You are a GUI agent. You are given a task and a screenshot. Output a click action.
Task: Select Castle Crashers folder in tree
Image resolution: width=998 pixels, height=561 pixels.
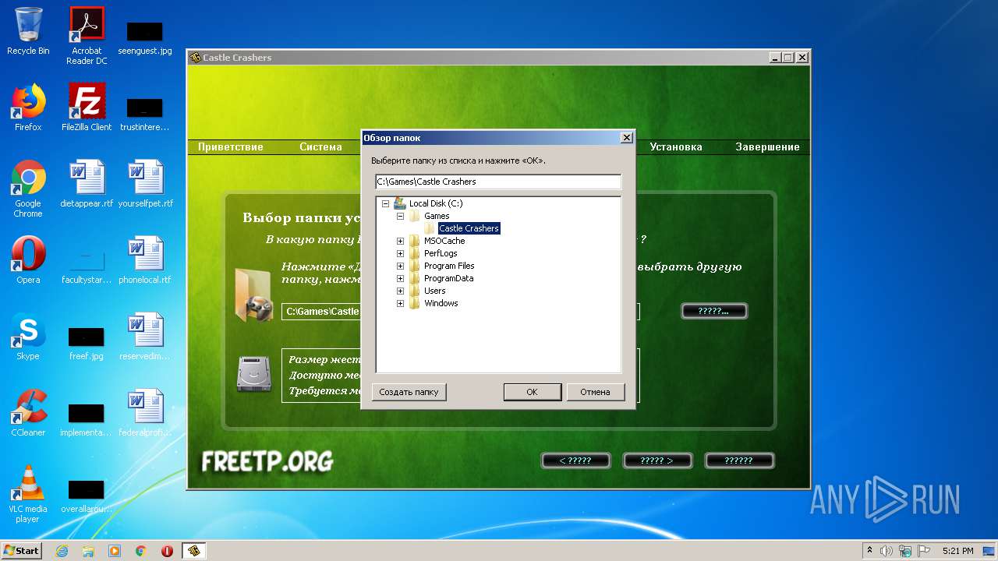pyautogui.click(x=469, y=228)
